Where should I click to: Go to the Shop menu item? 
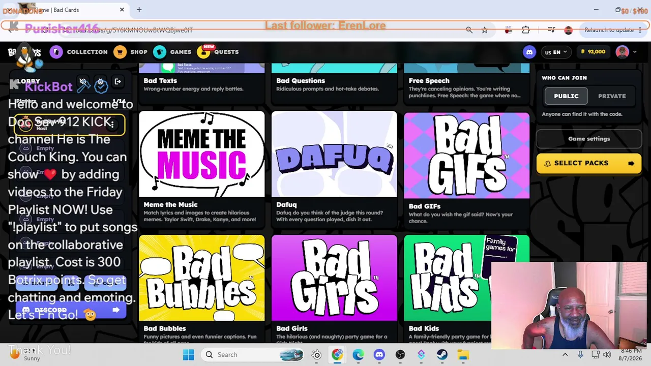point(139,52)
